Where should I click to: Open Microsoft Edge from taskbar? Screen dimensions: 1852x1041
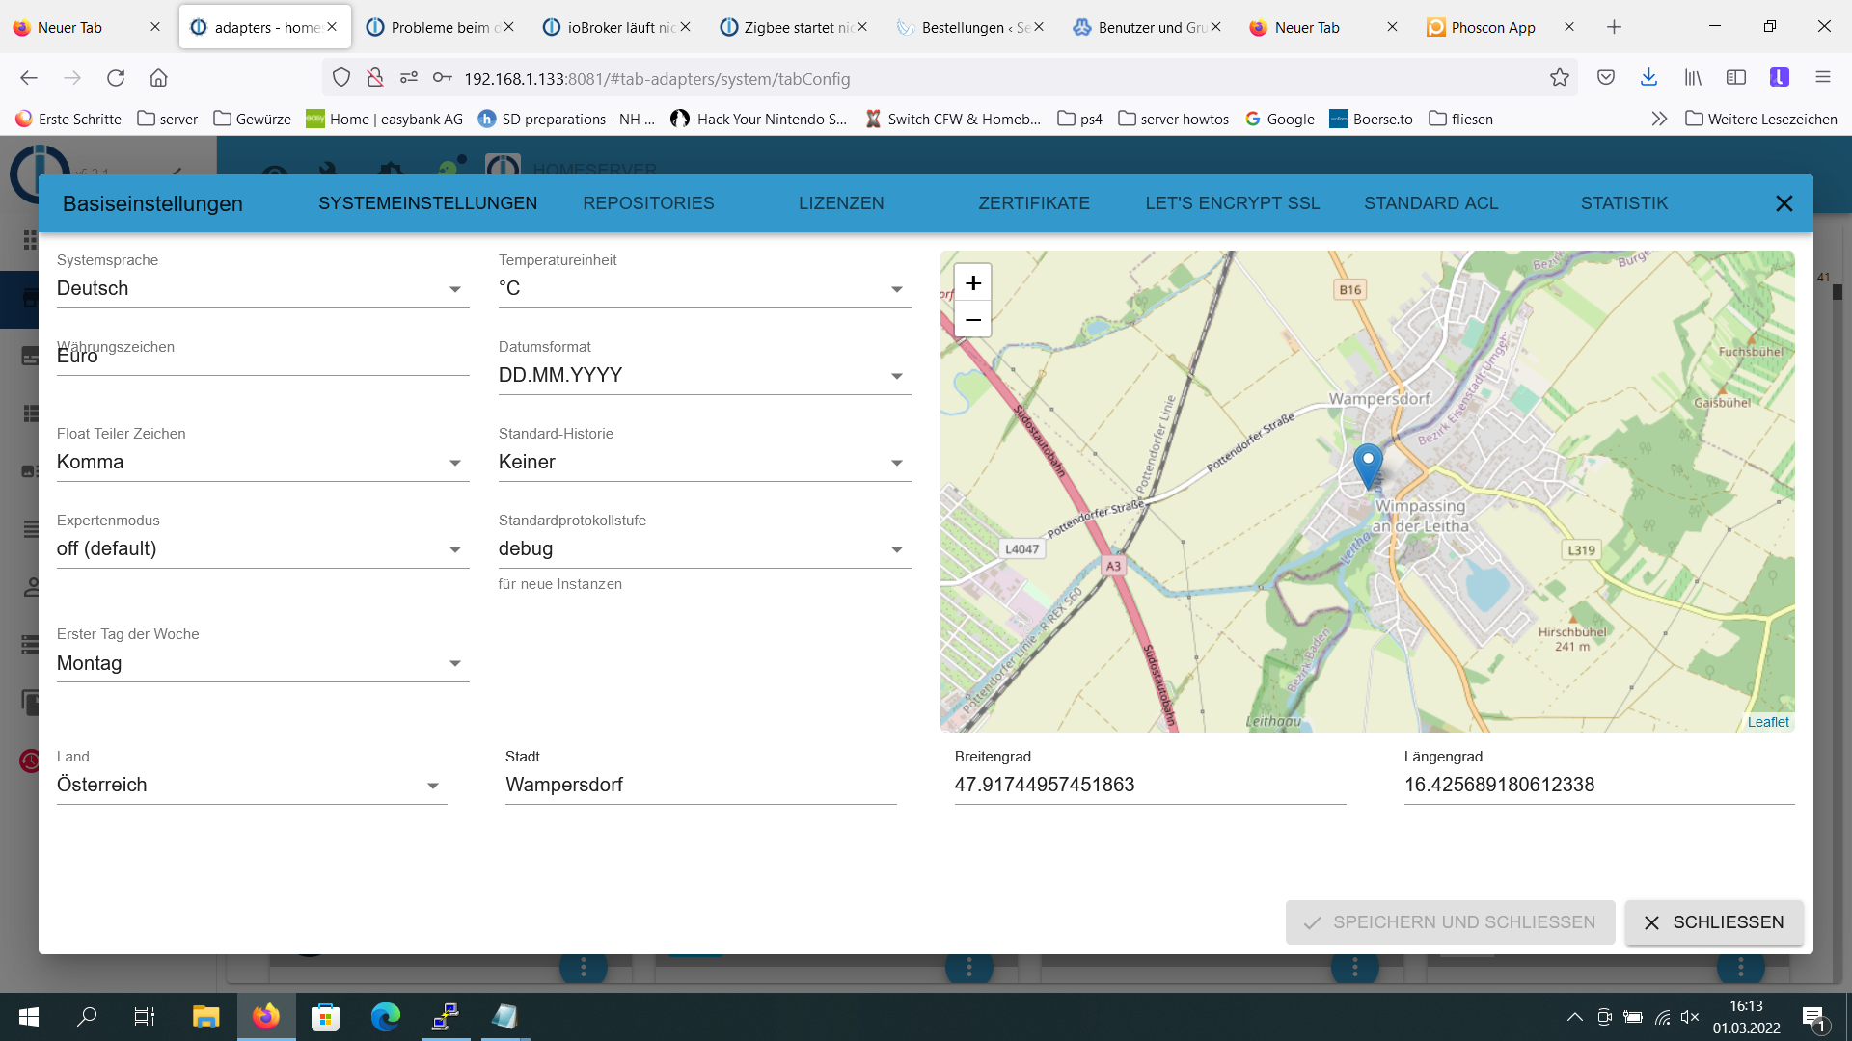pos(385,1017)
